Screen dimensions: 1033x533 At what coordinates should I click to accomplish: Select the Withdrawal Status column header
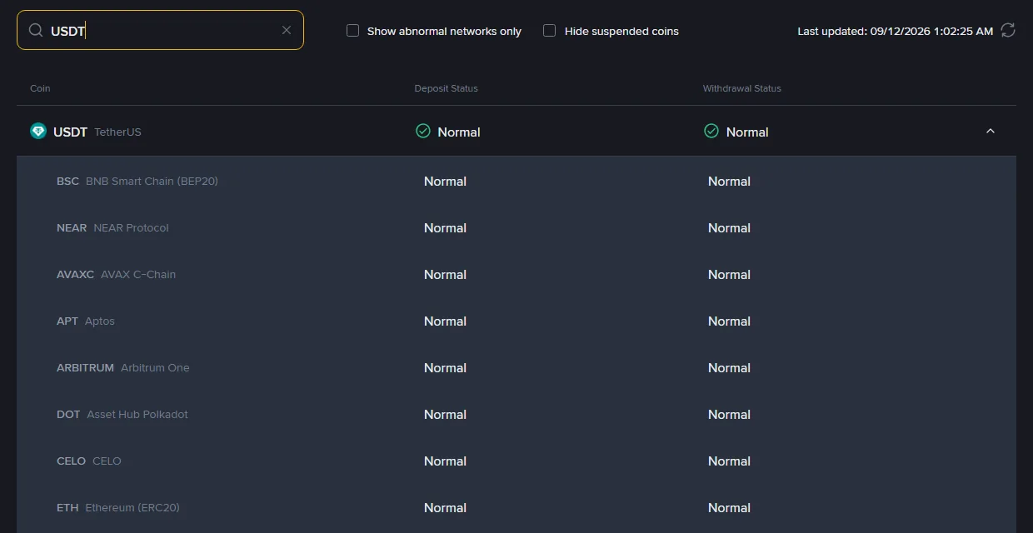tap(742, 88)
